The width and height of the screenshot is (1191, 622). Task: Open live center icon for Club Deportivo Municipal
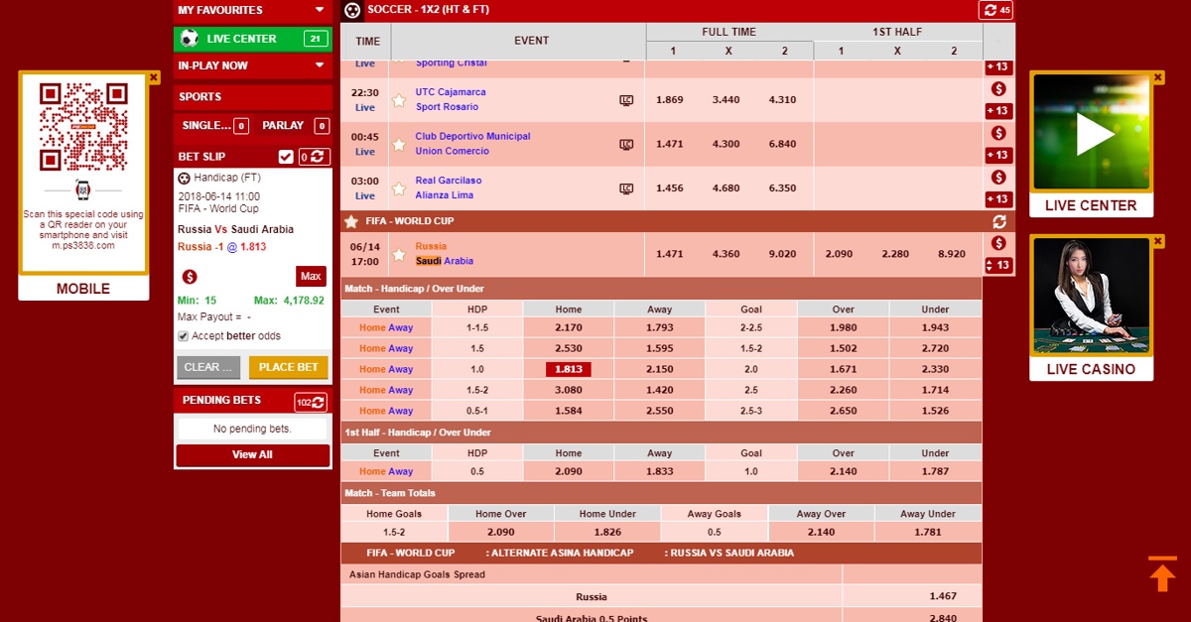(x=626, y=145)
